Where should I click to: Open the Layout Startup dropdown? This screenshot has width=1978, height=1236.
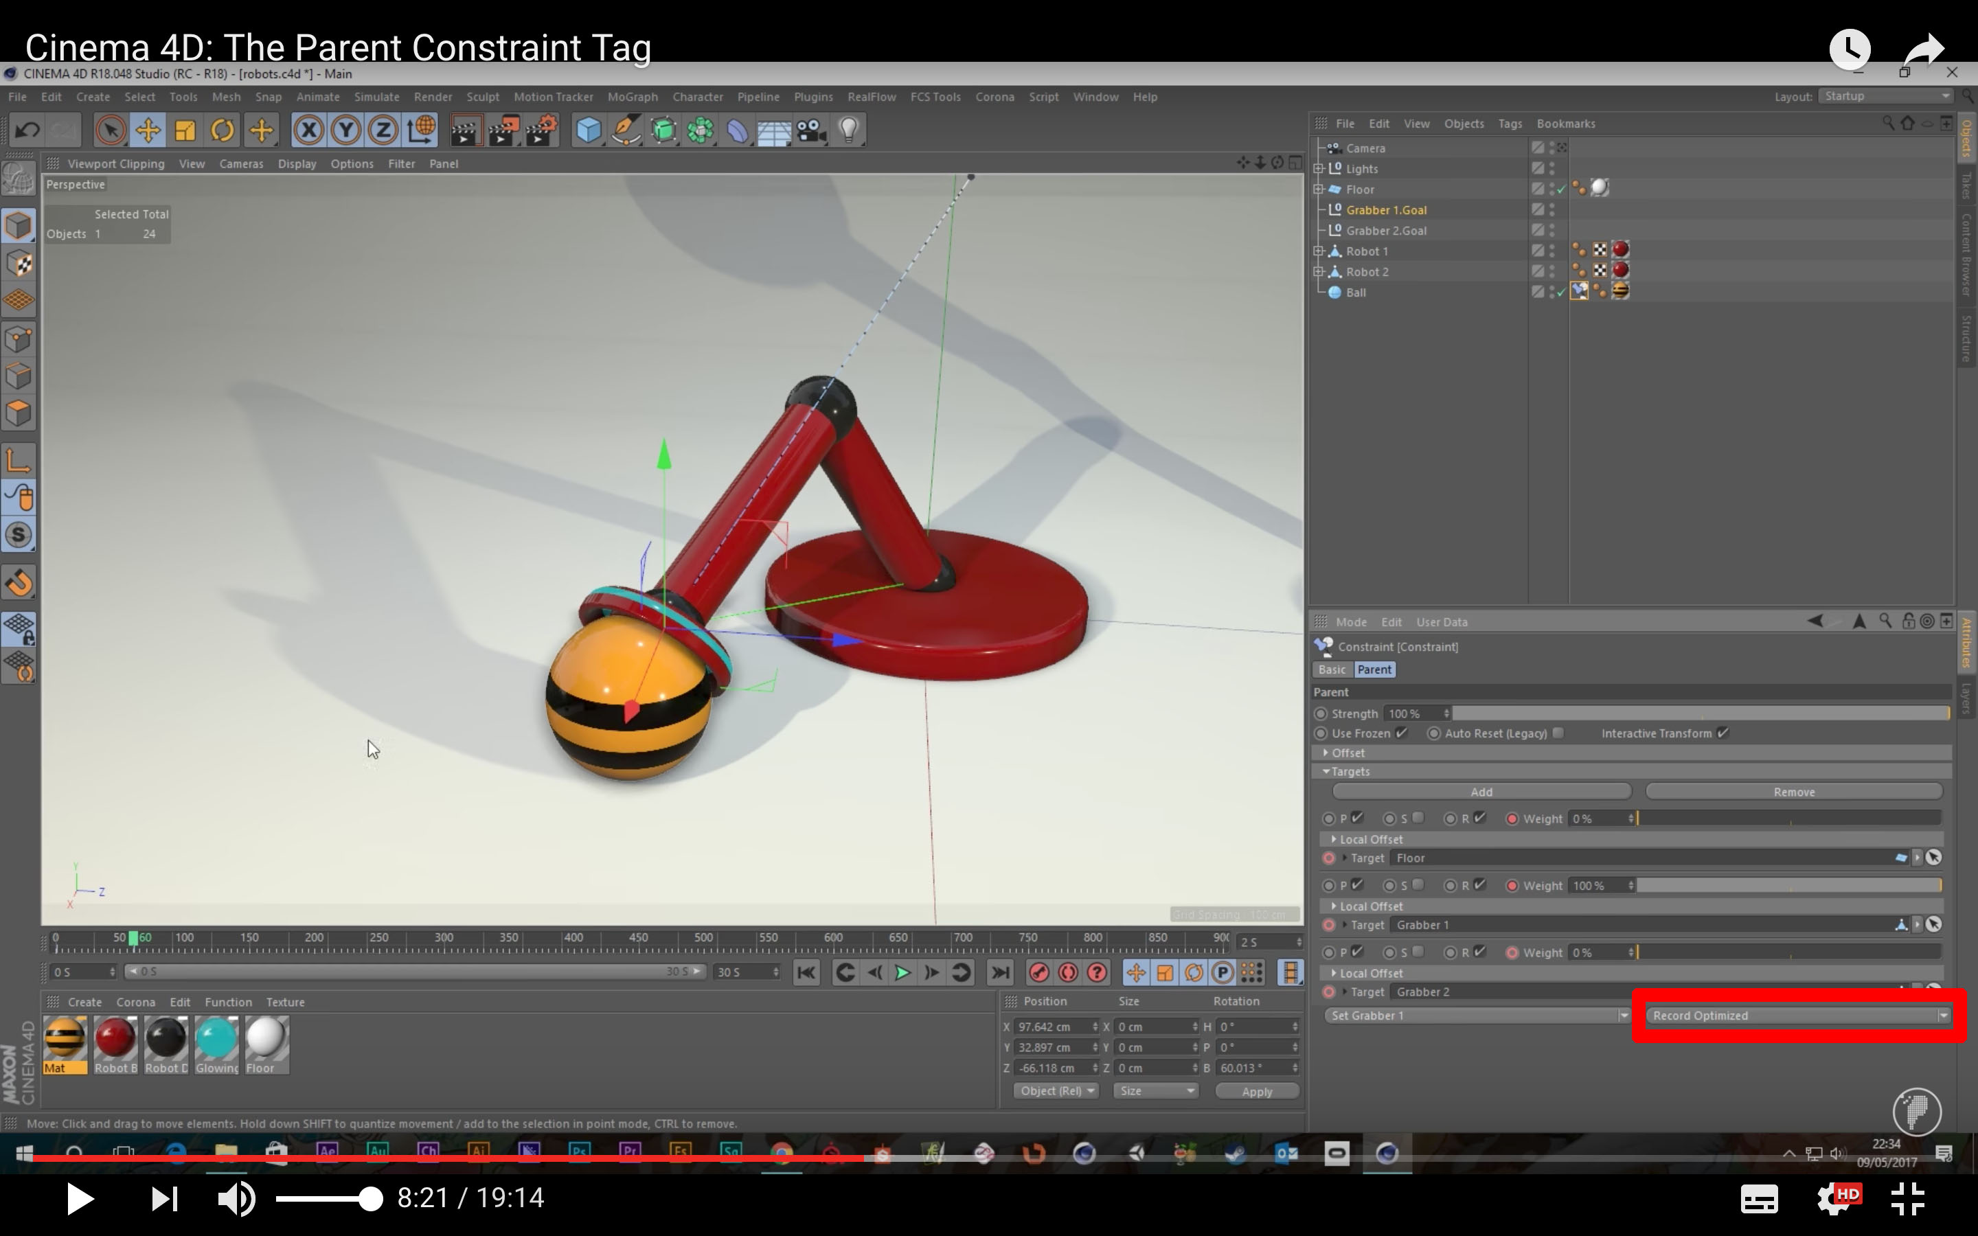[1887, 96]
